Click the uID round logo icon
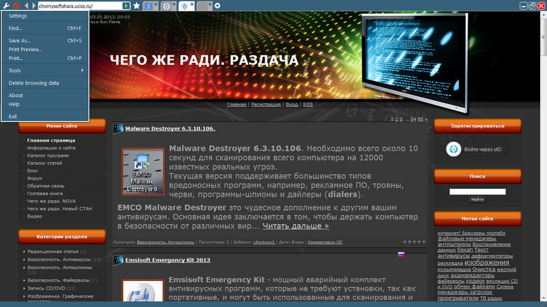 (x=453, y=149)
